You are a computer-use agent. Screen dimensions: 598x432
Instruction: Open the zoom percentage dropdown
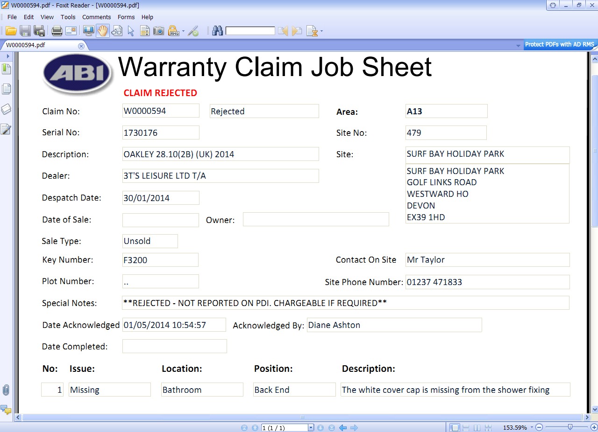[531, 428]
